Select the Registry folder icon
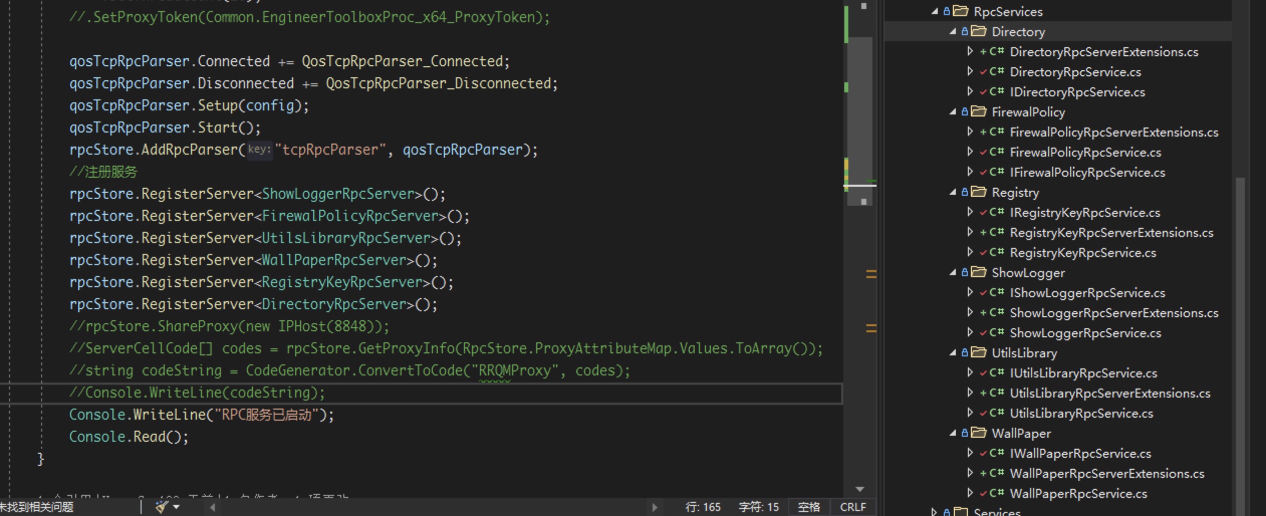The width and height of the screenshot is (1266, 516). pyautogui.click(x=978, y=192)
